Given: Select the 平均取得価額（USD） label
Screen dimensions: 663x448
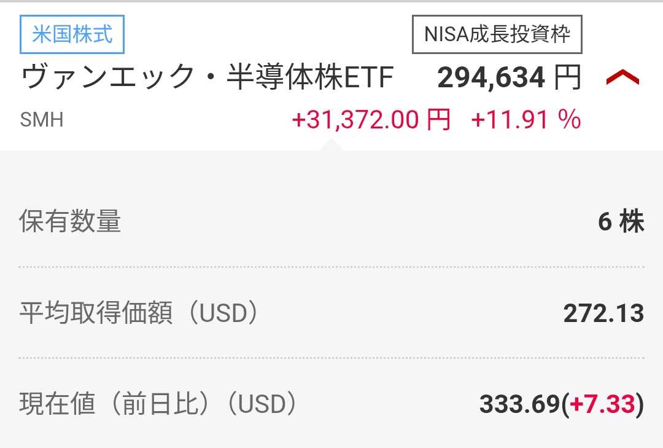Looking at the screenshot, I should [139, 313].
